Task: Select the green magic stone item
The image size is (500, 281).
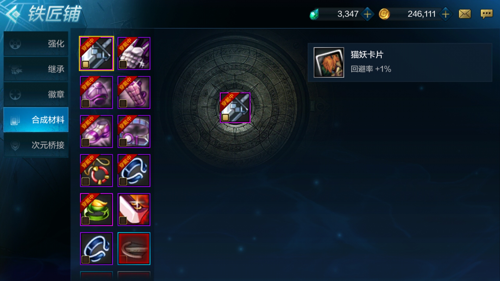Action: point(96,209)
